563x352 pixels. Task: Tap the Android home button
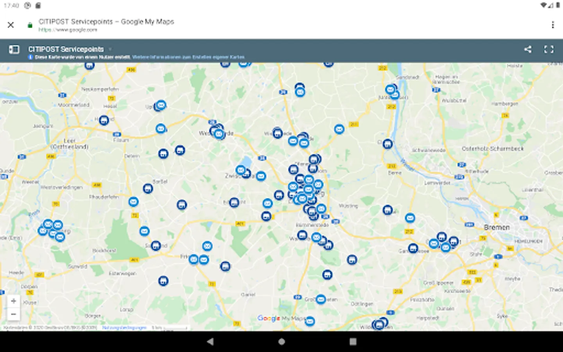point(281,341)
